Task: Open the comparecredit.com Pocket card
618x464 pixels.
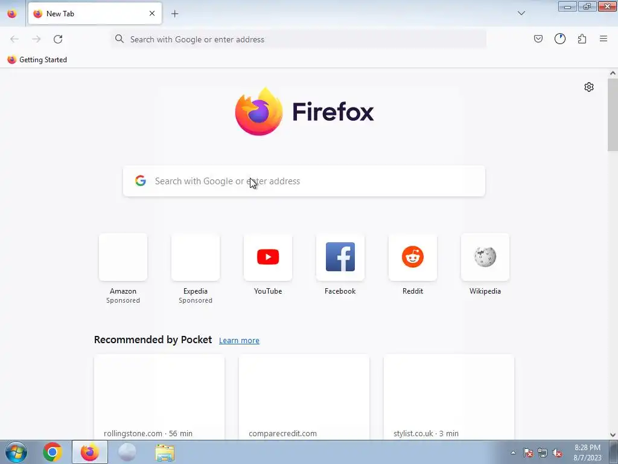Action: [304, 397]
